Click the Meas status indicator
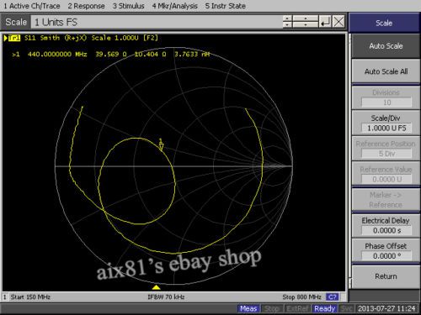This screenshot has width=421, height=315. point(248,308)
